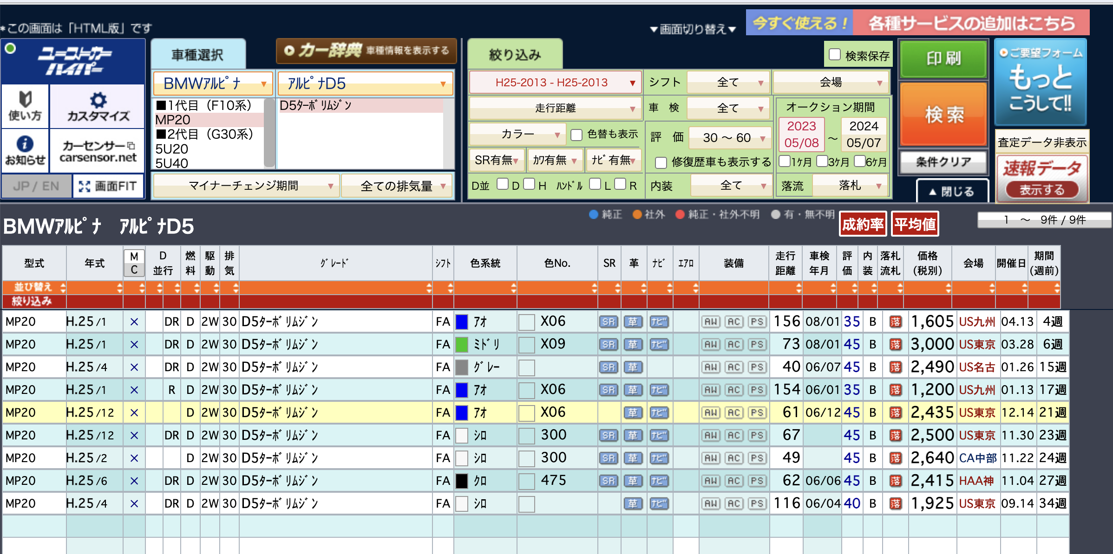Check the D並 D checkbox

click(502, 184)
